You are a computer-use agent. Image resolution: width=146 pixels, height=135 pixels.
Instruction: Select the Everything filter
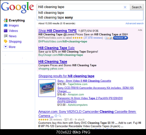tap(17, 20)
